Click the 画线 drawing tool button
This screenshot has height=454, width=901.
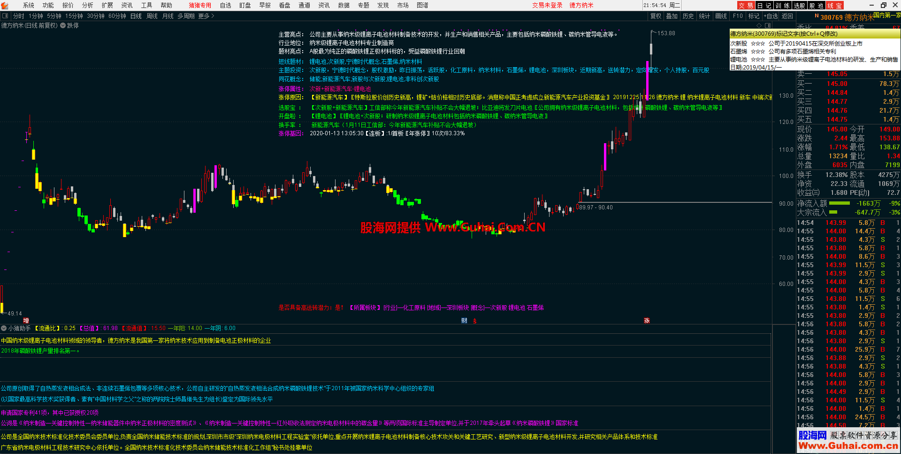pyautogui.click(x=721, y=16)
